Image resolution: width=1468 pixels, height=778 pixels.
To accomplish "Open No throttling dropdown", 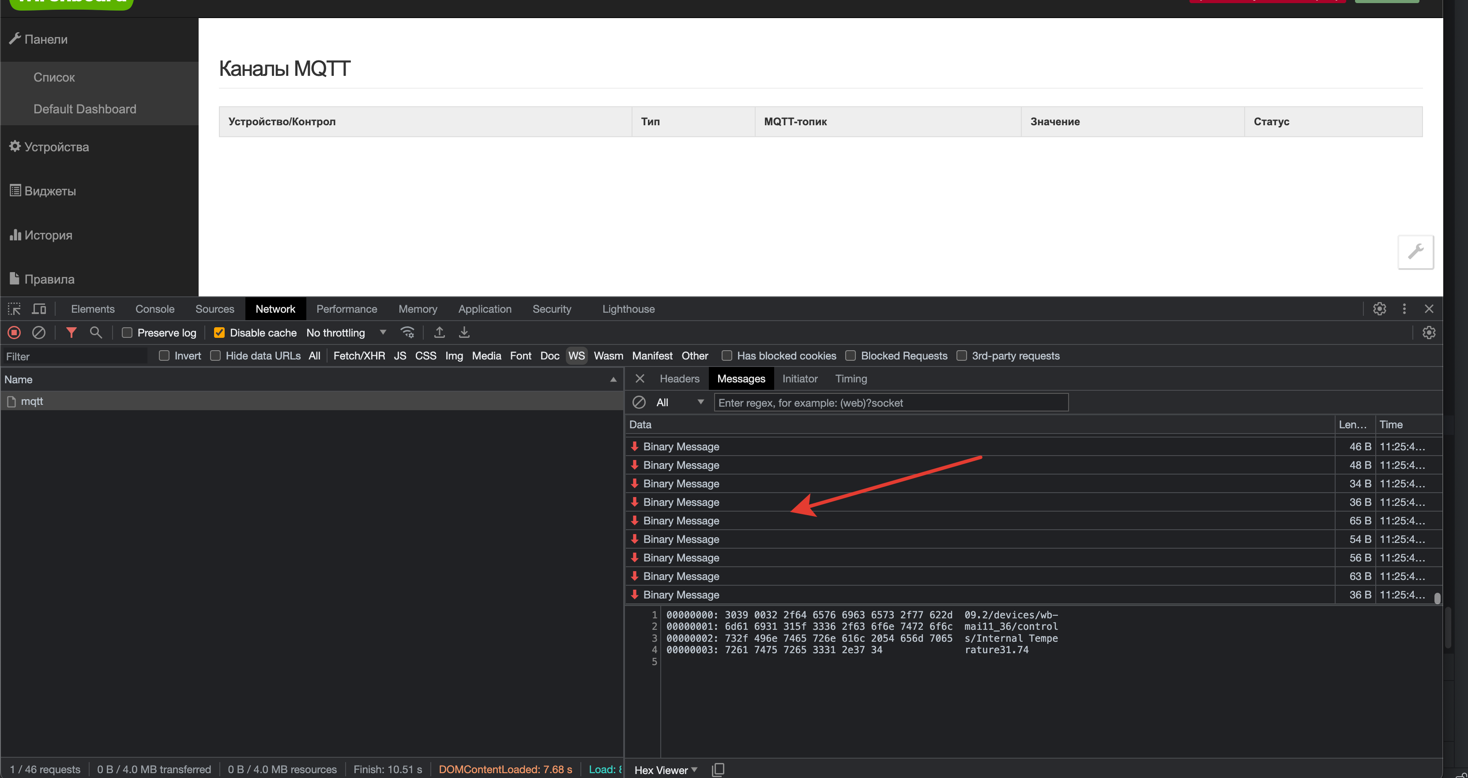I will tap(346, 333).
